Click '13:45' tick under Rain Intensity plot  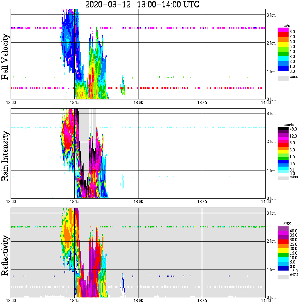[x=202, y=202]
